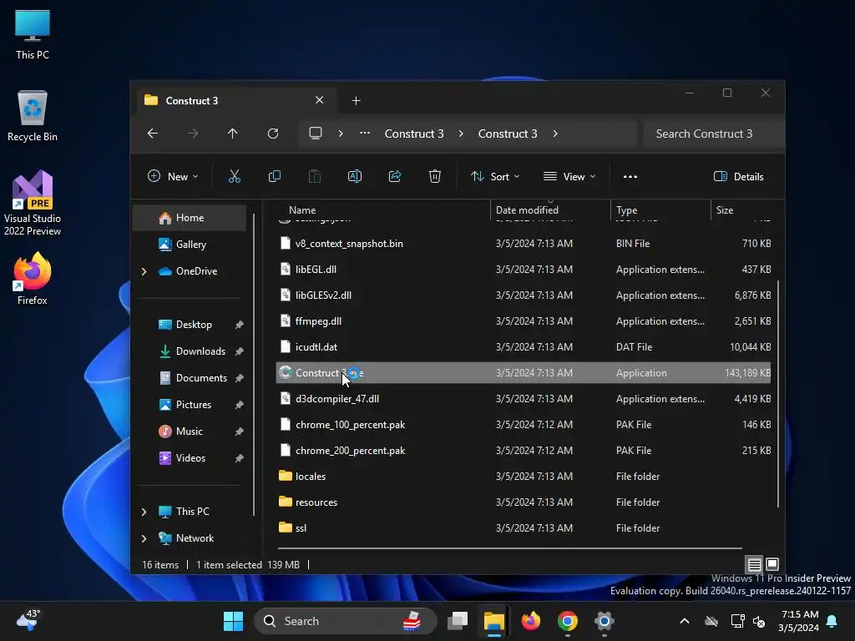Click the Paste clipboard icon
The image size is (855, 641).
(x=315, y=176)
